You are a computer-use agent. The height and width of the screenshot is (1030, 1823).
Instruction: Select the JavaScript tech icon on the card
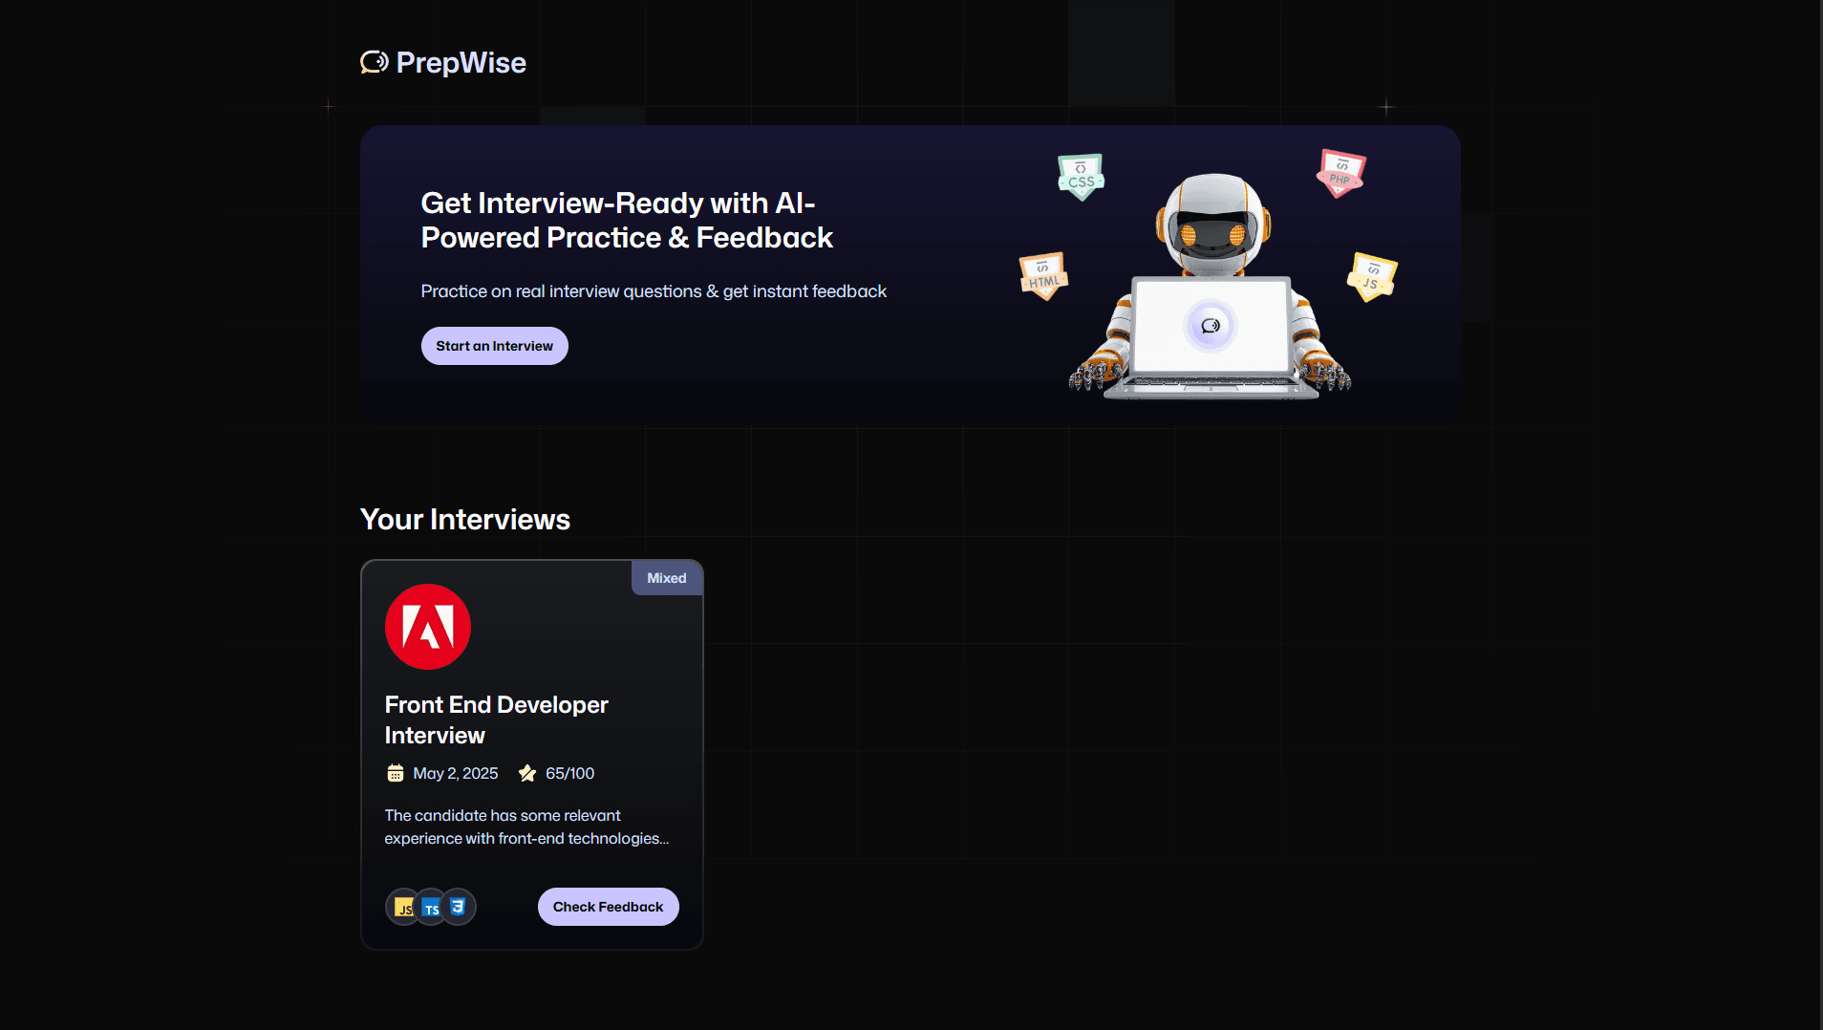[403, 907]
